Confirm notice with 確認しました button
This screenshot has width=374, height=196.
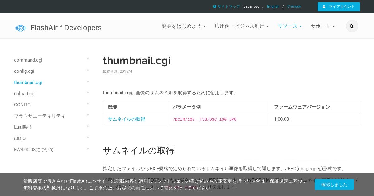[x=334, y=184]
